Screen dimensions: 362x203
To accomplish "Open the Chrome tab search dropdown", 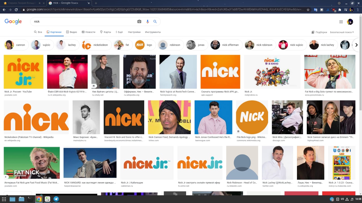I will tap(339, 3).
